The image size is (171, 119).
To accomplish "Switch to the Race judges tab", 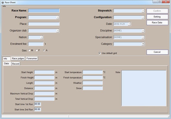I will click(x=18, y=58).
